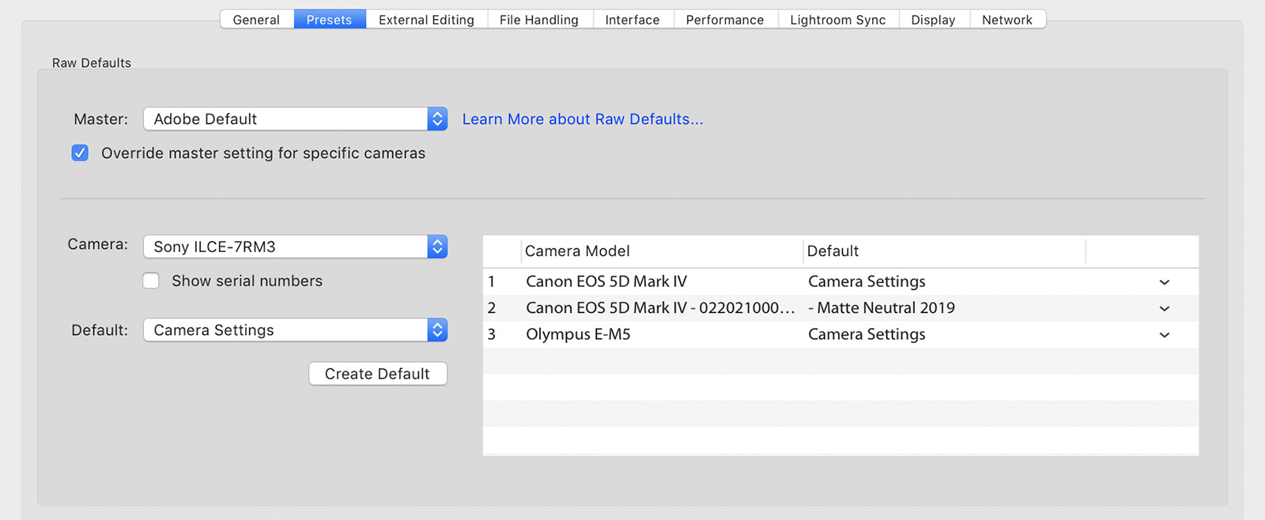This screenshot has width=1265, height=520.
Task: Select the Olympus E-M5 table row
Action: tap(656, 335)
